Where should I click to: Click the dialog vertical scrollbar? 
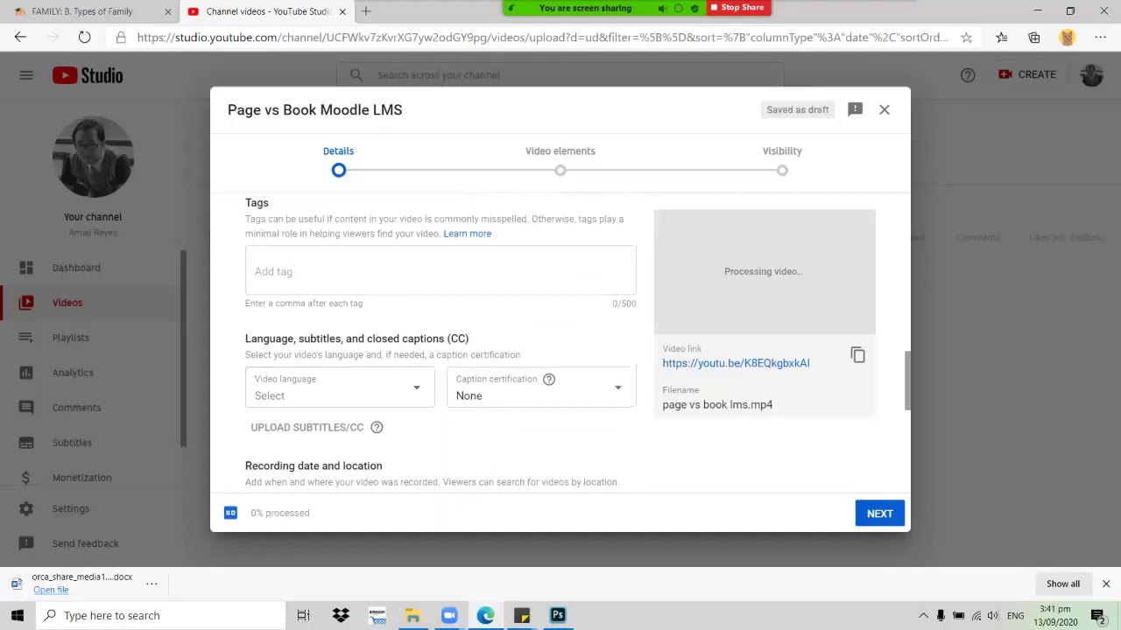coord(907,381)
